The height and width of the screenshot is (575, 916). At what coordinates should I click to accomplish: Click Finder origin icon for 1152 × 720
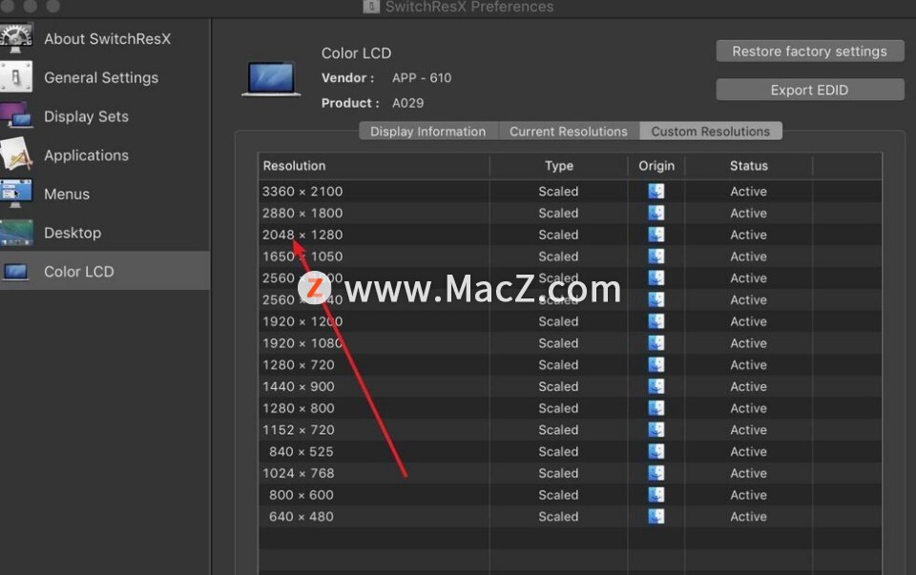(656, 430)
